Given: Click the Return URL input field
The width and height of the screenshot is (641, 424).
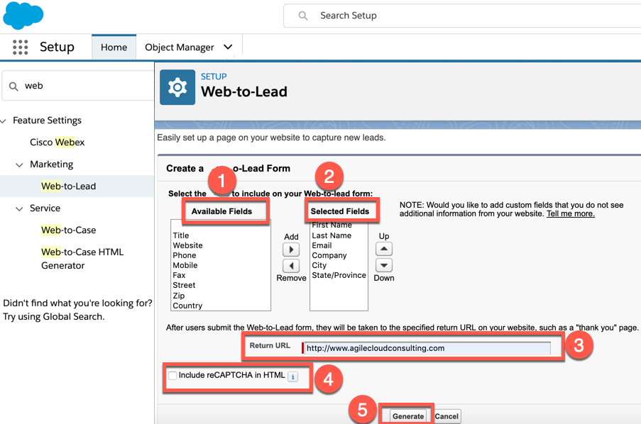Looking at the screenshot, I should (x=427, y=348).
